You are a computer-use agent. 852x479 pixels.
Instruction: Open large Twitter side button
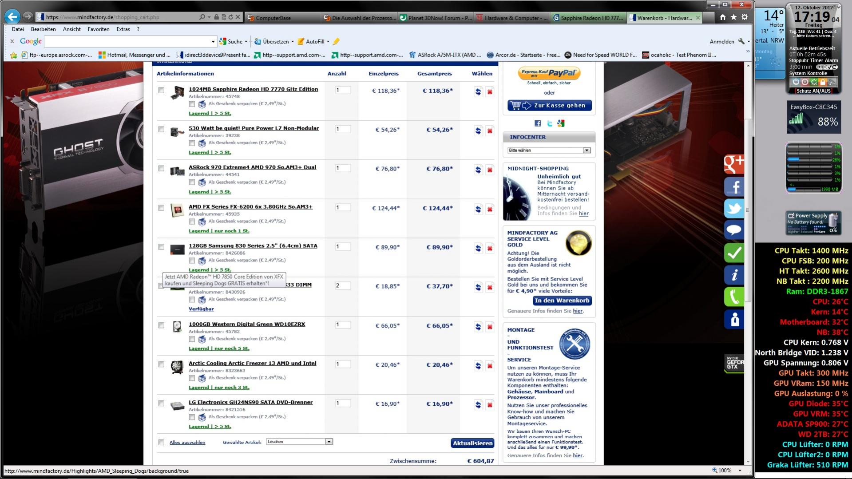click(x=734, y=209)
